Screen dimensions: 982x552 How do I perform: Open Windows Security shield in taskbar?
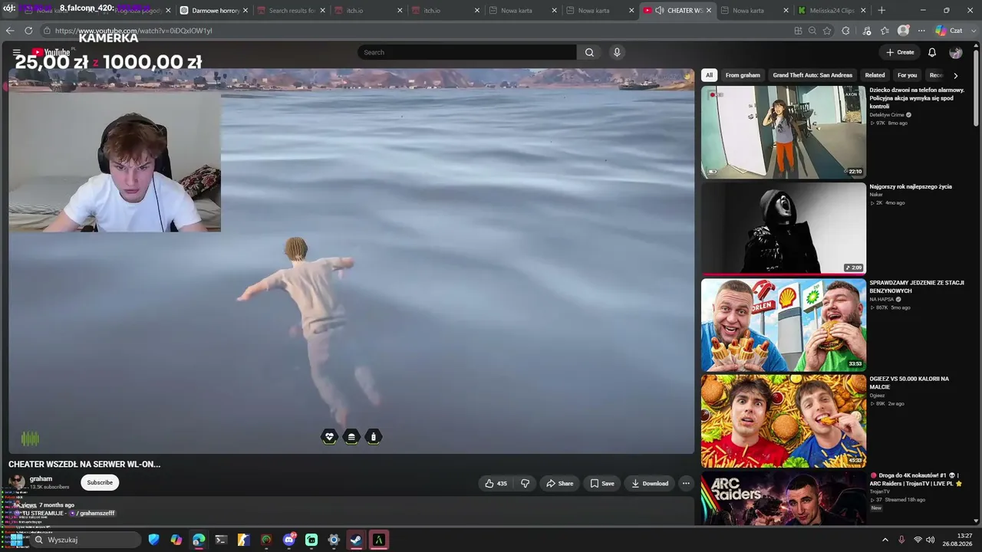154,540
